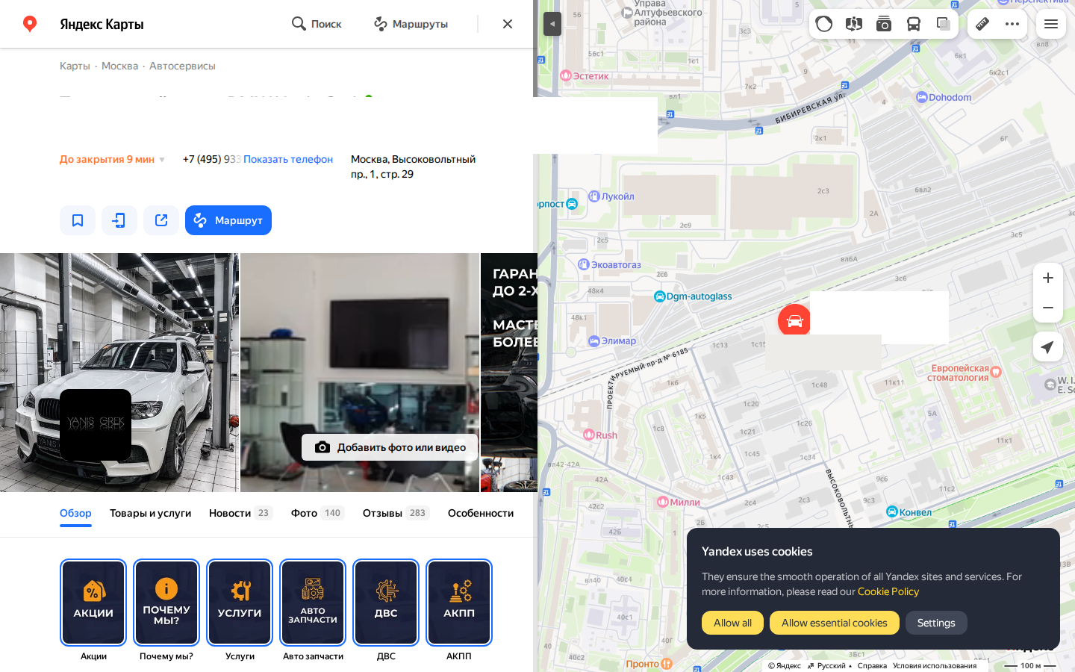Build route with Маршрут button
This screenshot has height=672, width=1075.
pos(228,220)
